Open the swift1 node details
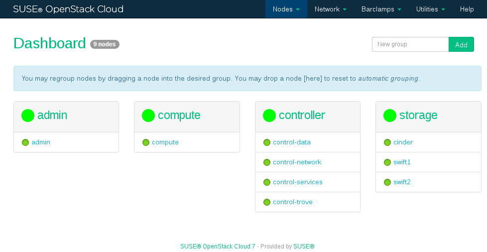The height and width of the screenshot is (252, 487). 402,162
